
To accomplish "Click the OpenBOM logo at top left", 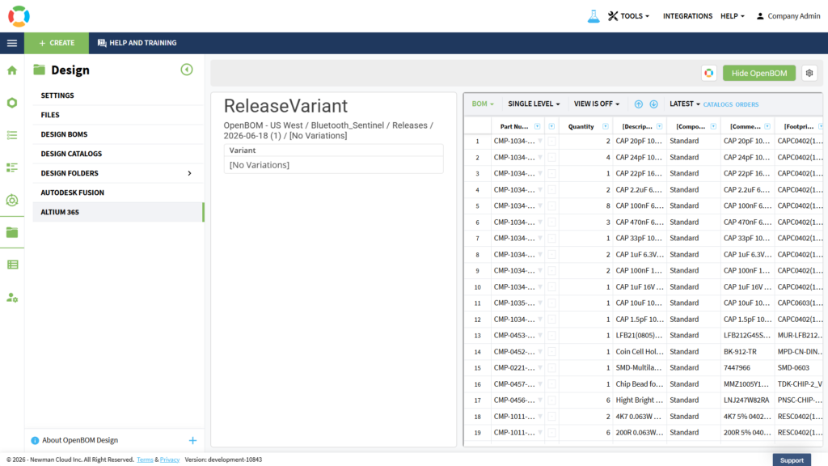I will tap(19, 16).
